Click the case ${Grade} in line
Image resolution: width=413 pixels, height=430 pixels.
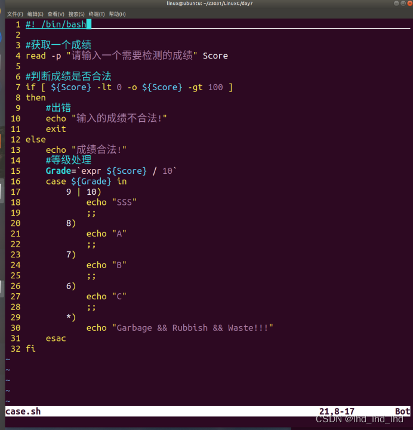coord(86,182)
